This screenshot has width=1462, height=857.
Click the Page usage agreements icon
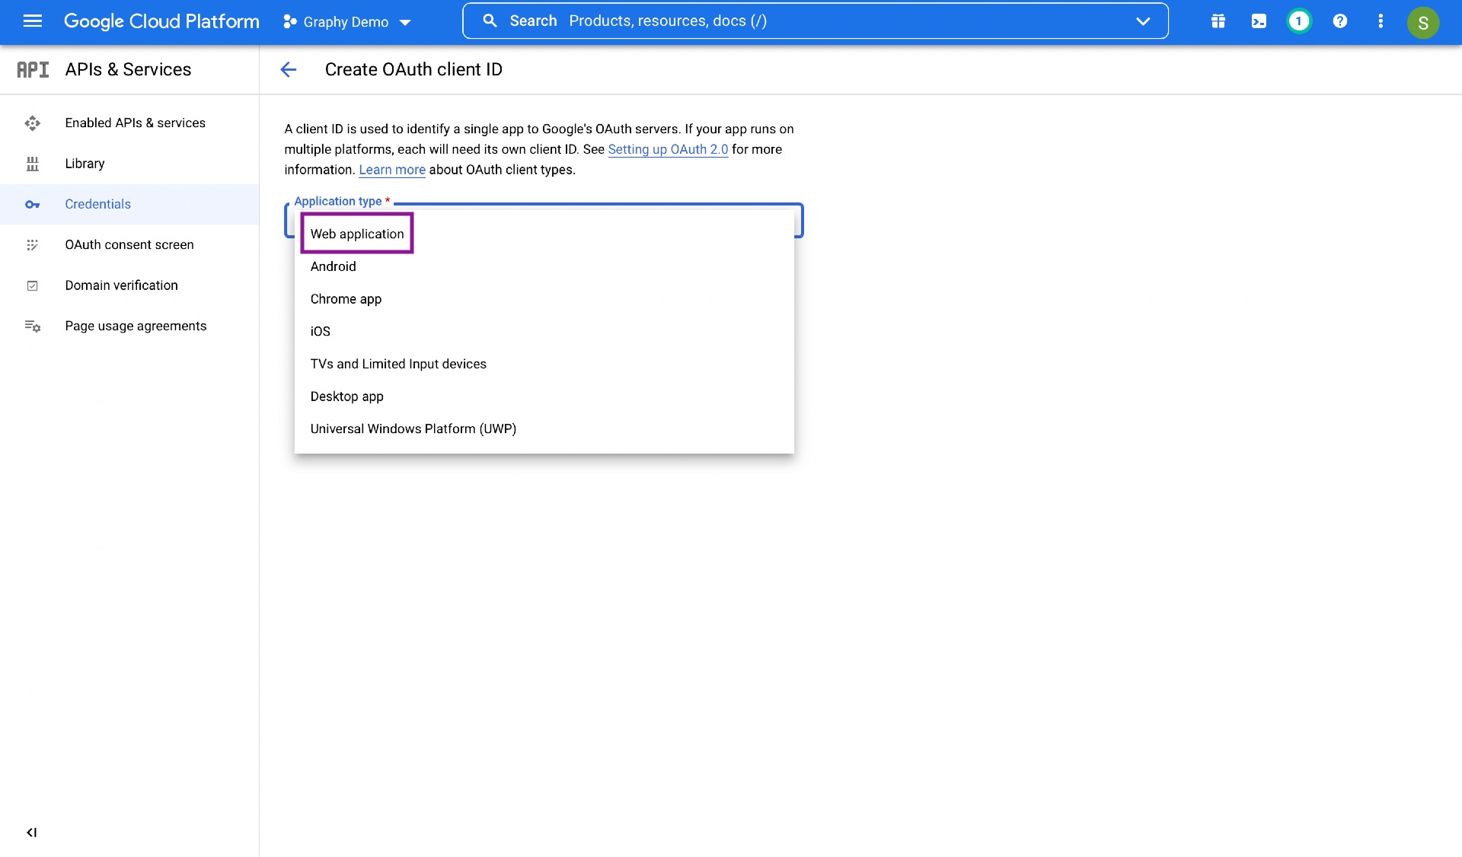(x=32, y=326)
